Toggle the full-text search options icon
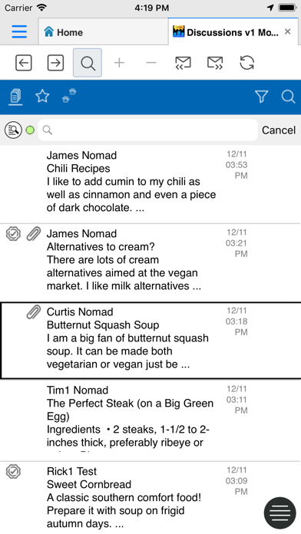 [x=13, y=130]
